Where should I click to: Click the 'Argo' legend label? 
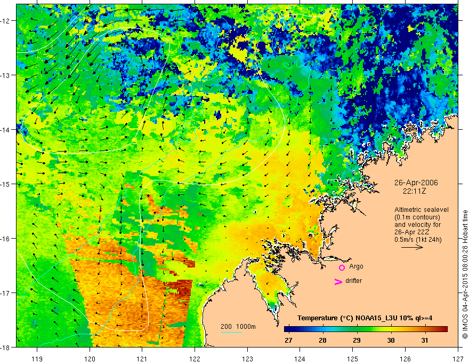356,266
